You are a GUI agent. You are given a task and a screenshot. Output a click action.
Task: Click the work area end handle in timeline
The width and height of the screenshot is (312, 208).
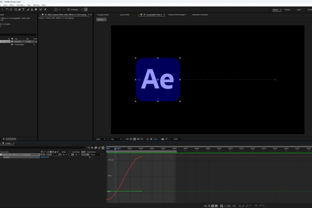(x=176, y=152)
